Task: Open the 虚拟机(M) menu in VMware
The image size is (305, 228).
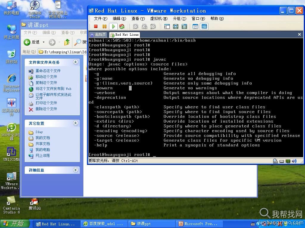Action: coord(159,19)
